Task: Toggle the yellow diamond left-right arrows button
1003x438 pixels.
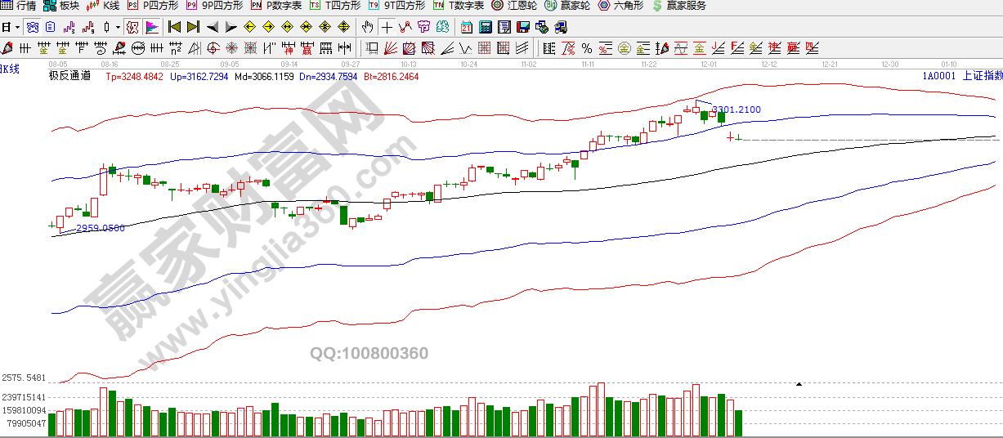Action: pyautogui.click(x=288, y=27)
